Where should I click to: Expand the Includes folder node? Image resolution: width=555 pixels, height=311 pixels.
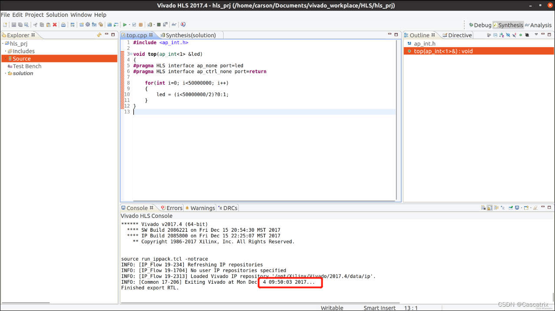tap(6, 51)
